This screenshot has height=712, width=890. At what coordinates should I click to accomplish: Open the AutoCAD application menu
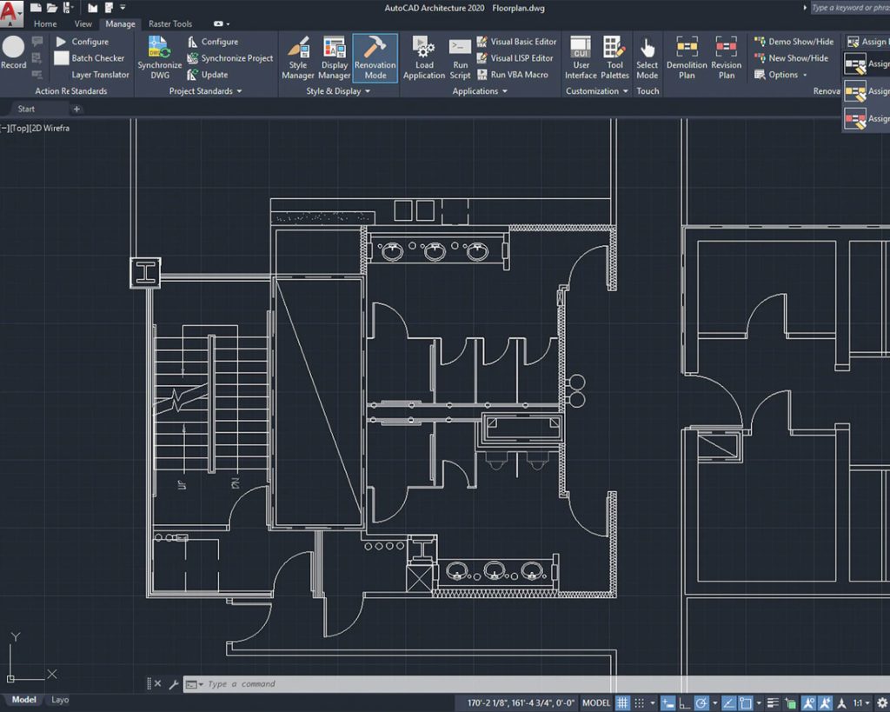click(x=10, y=14)
